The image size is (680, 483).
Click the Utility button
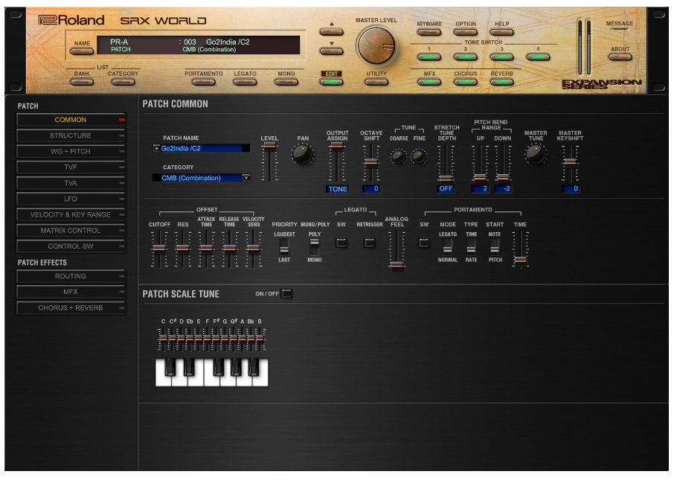(x=376, y=82)
